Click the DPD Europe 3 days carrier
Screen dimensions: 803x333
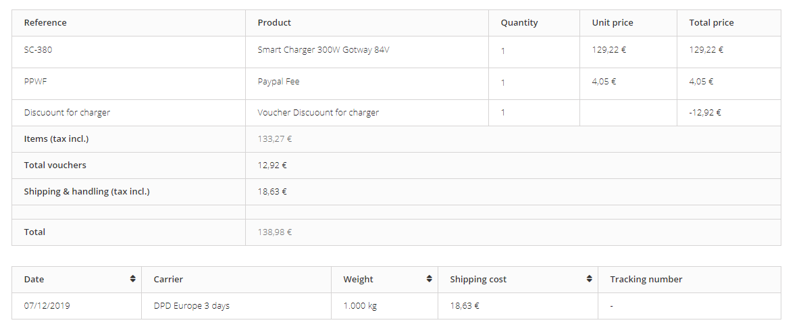[x=192, y=306]
